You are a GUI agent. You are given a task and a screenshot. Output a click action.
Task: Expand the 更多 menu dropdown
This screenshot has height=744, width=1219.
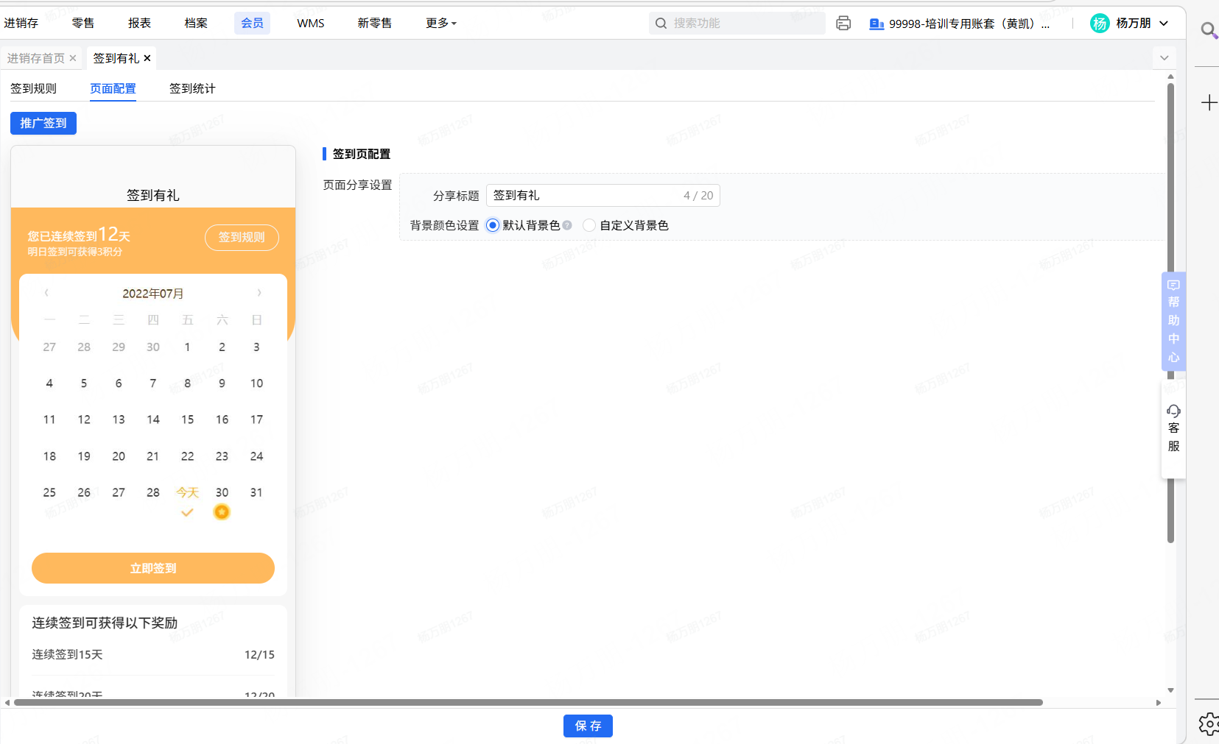click(x=440, y=24)
